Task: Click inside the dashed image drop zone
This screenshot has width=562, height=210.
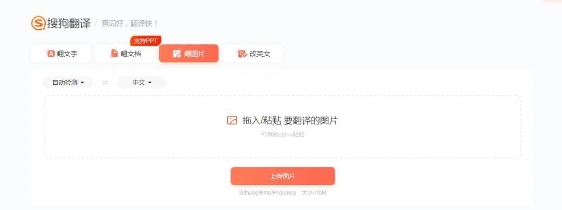Action: [x=283, y=127]
